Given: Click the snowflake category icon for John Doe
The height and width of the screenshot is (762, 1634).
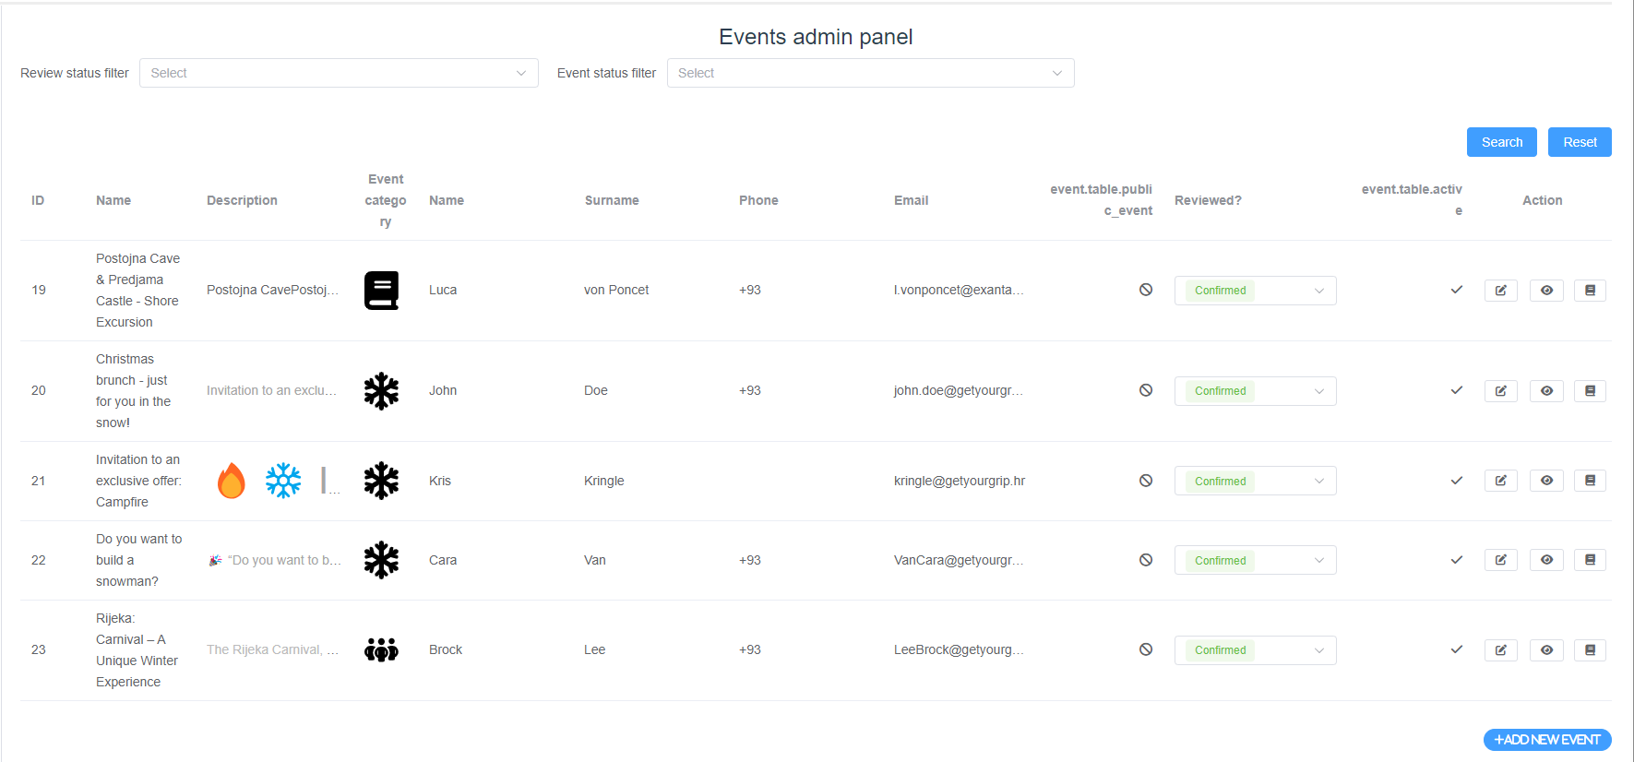Looking at the screenshot, I should point(381,391).
